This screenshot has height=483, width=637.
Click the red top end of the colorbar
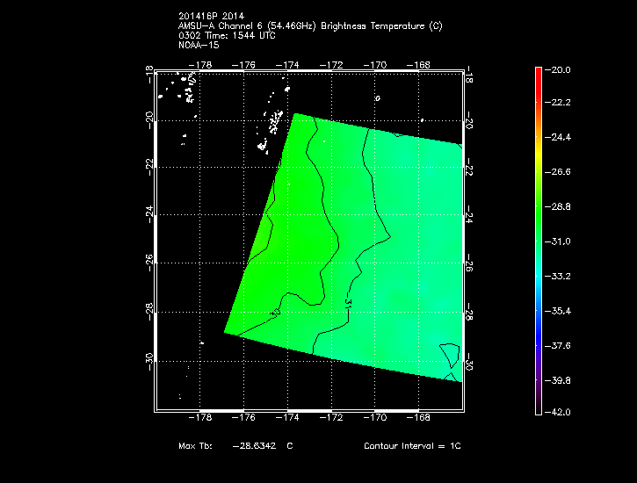[x=538, y=72]
